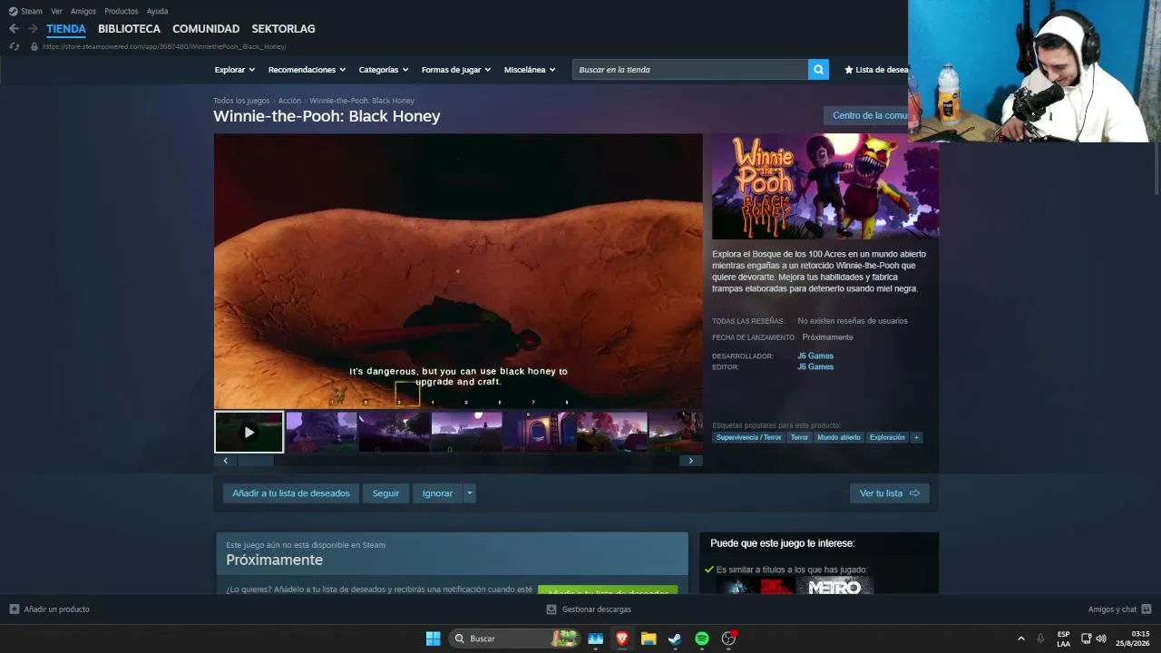
Task: Click the Ignorar button
Action: (x=437, y=493)
